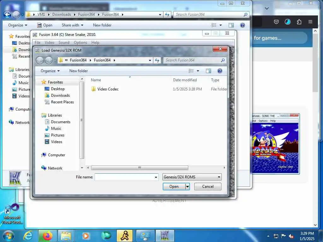Image resolution: width=323 pixels, height=242 pixels.
Task: Click the navigation pane scroll down arrow
Action: (82, 168)
